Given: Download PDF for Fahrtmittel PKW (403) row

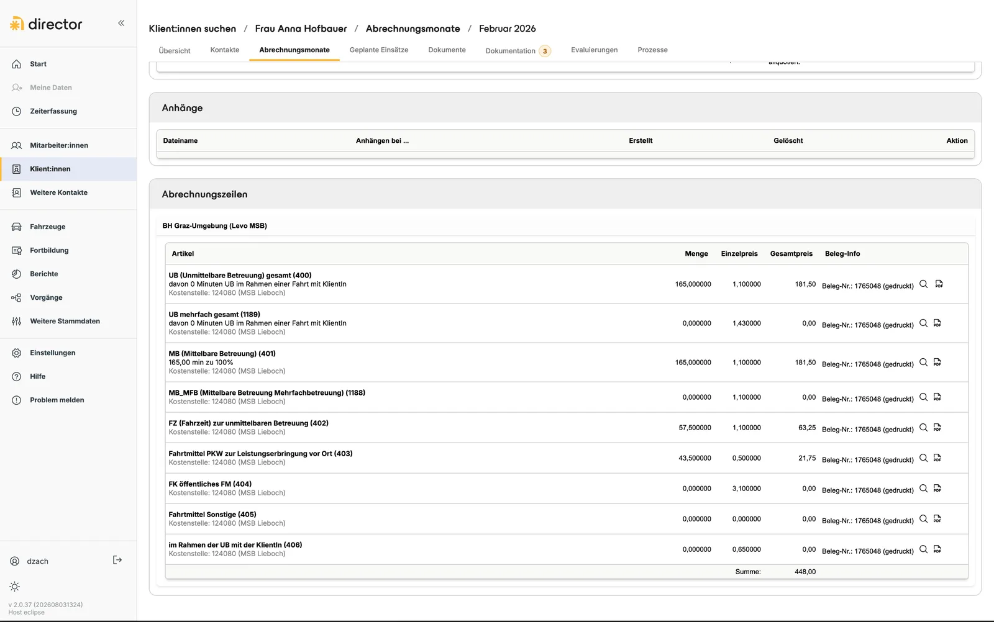Looking at the screenshot, I should tap(937, 457).
